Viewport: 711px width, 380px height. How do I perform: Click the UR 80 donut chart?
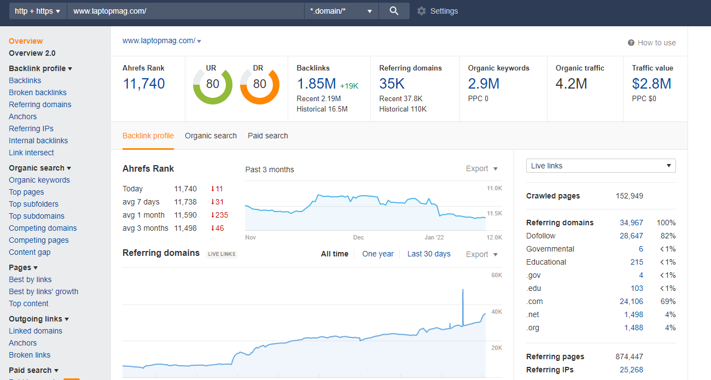(213, 84)
